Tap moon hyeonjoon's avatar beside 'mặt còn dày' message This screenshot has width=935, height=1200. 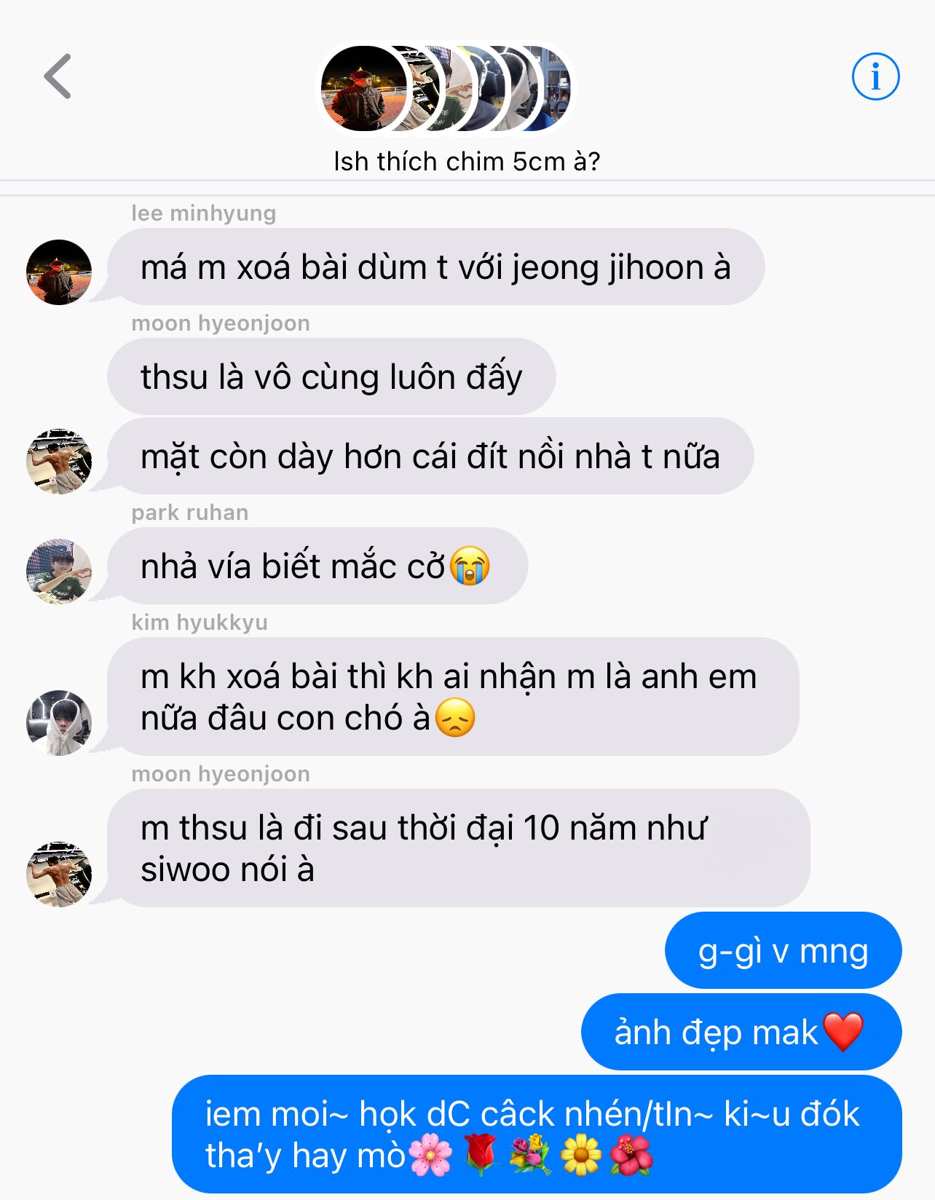point(59,462)
